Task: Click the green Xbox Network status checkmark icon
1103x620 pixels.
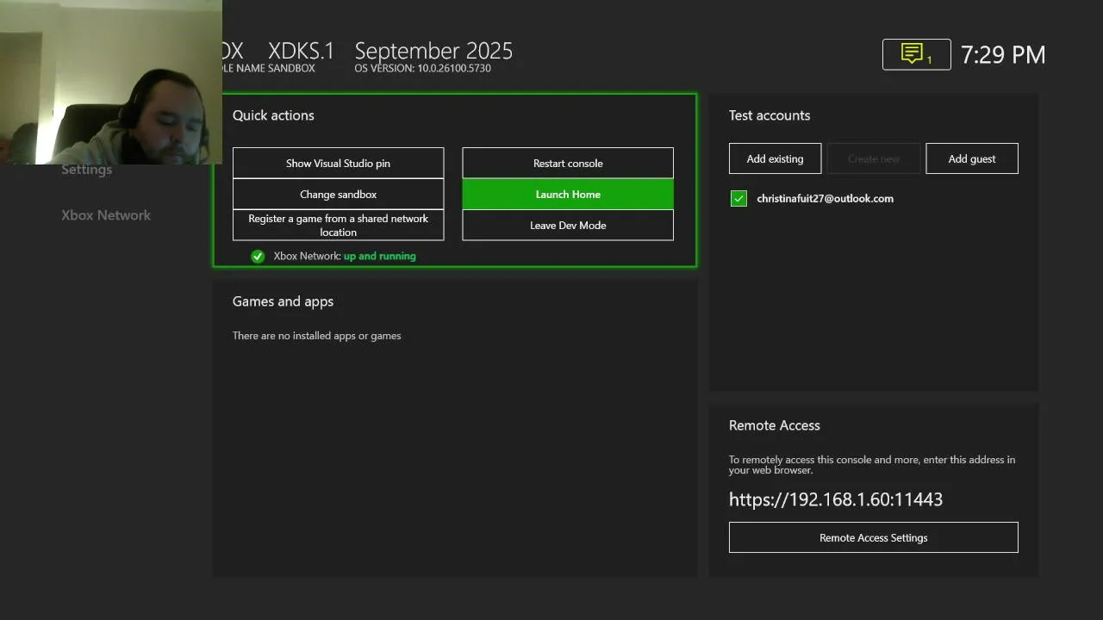Action: (x=258, y=256)
